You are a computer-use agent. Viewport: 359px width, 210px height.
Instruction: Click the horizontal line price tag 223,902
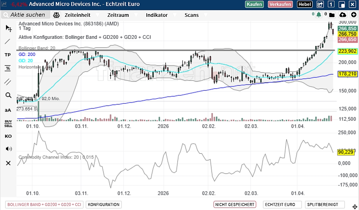(x=347, y=51)
